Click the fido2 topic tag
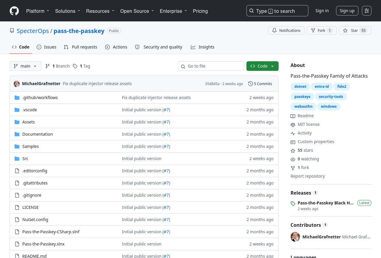 tap(342, 87)
